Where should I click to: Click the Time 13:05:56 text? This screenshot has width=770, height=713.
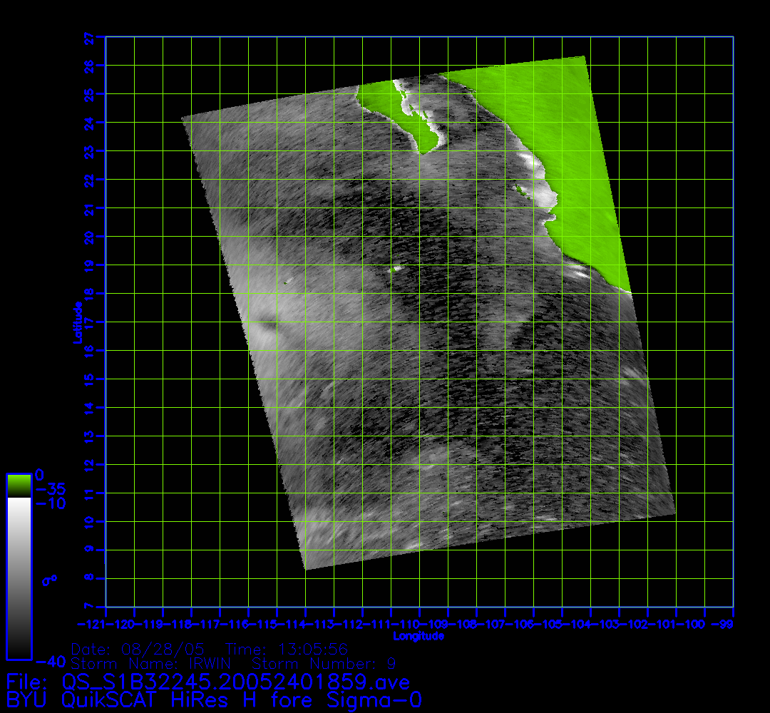287,650
